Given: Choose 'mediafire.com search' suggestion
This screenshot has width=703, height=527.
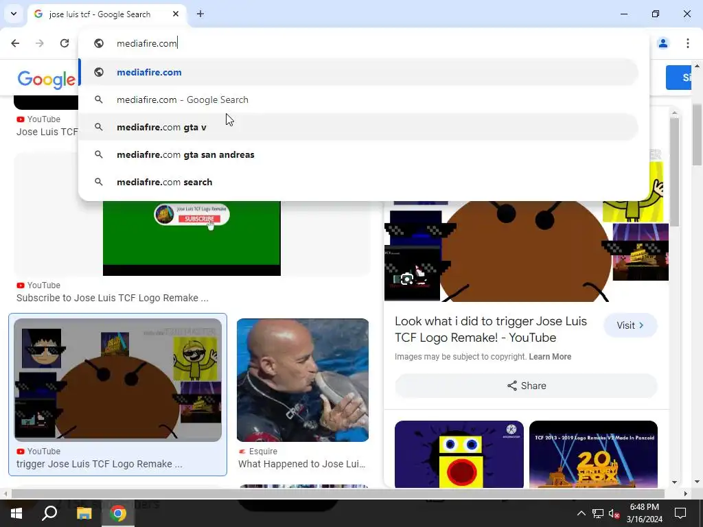Looking at the screenshot, I should pos(358,182).
